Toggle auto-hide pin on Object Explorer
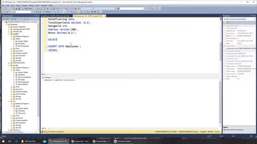 click(37, 16)
